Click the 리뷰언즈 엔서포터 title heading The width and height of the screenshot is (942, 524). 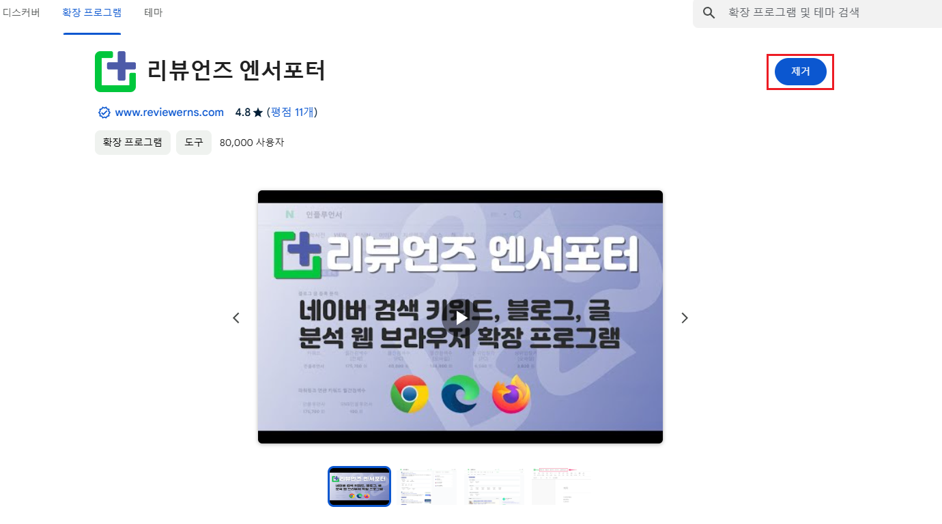236,71
